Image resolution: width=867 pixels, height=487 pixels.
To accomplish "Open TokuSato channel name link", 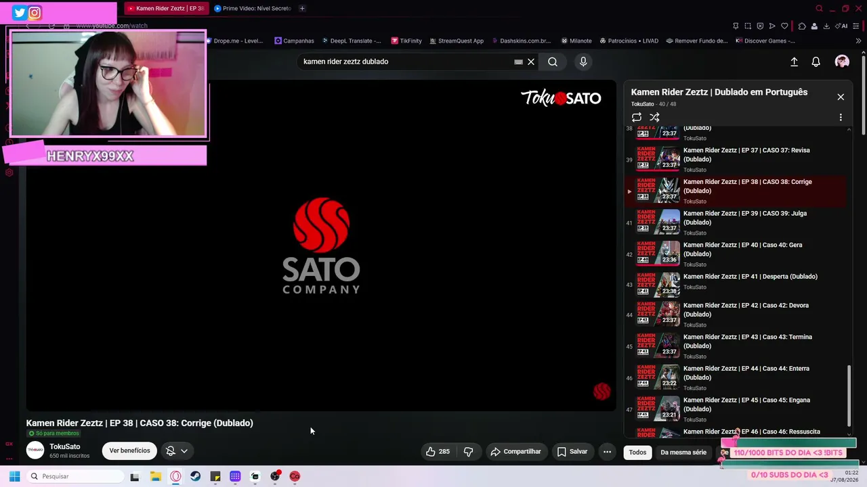I will pos(64,446).
